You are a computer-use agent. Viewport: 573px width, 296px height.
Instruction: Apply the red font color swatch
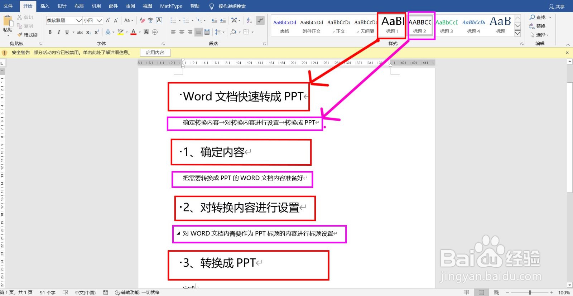point(134,32)
